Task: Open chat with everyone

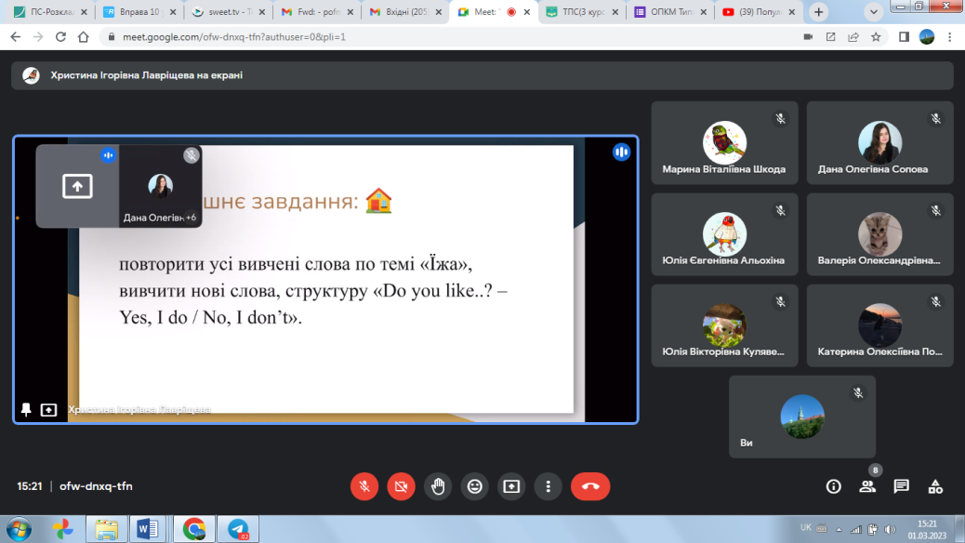Action: (901, 486)
